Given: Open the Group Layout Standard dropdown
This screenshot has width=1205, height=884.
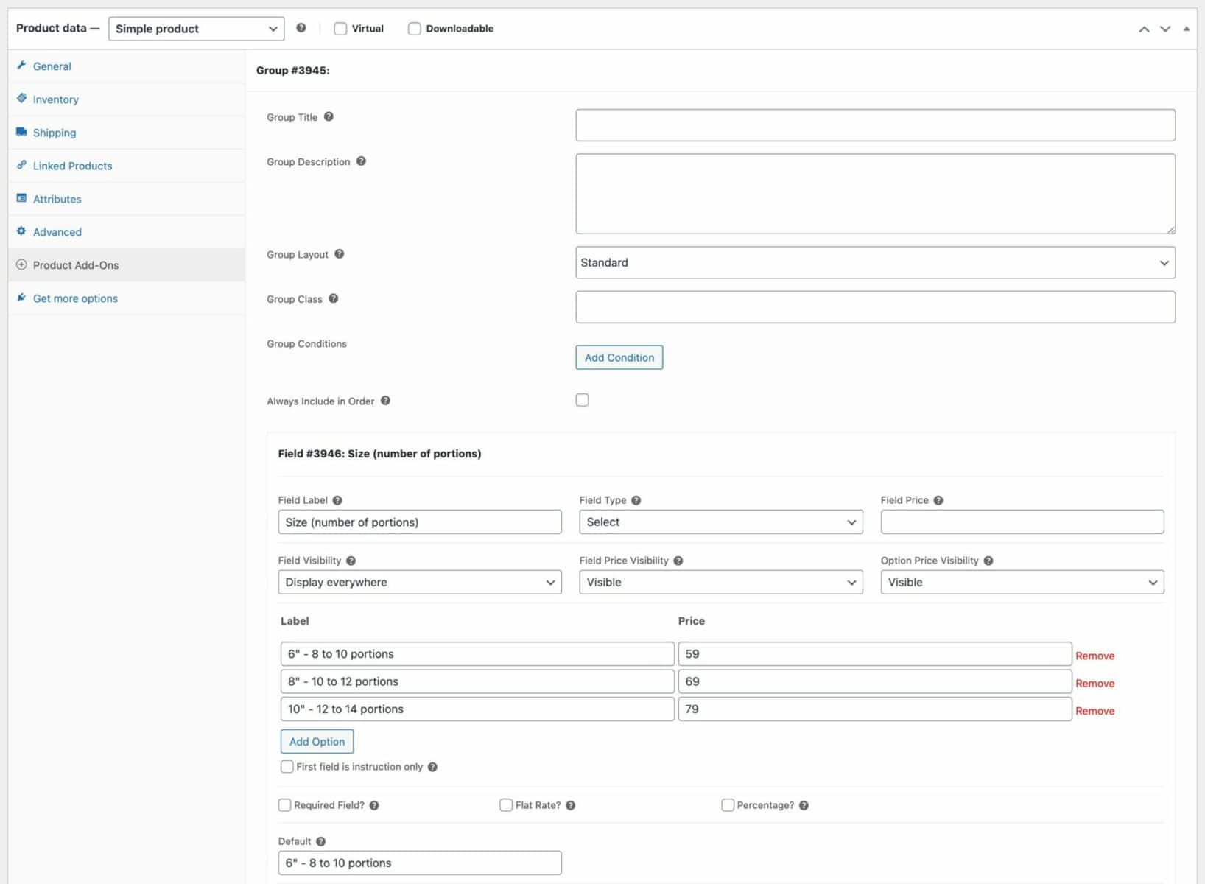Looking at the screenshot, I should coord(875,262).
